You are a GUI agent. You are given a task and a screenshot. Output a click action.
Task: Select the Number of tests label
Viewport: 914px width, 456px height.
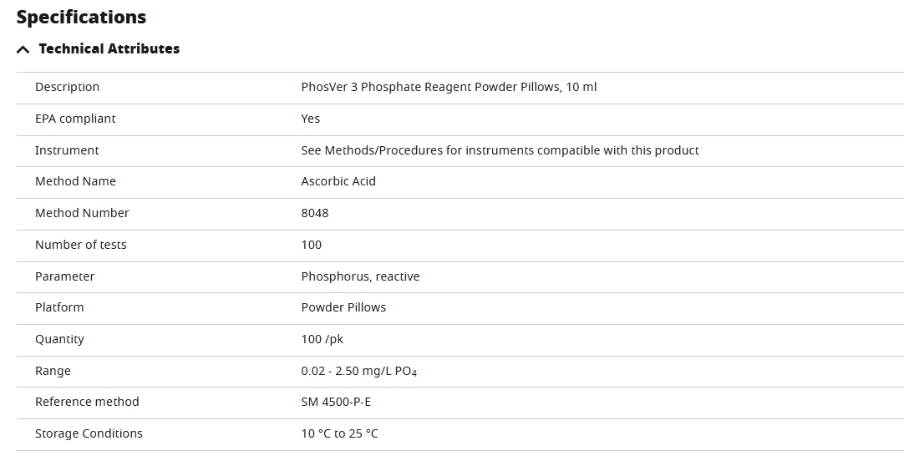click(81, 245)
